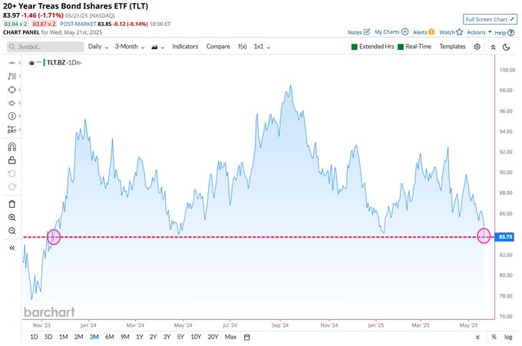522x346 pixels.
Task: Add chart via My Charts plus icon
Action: [405, 32]
